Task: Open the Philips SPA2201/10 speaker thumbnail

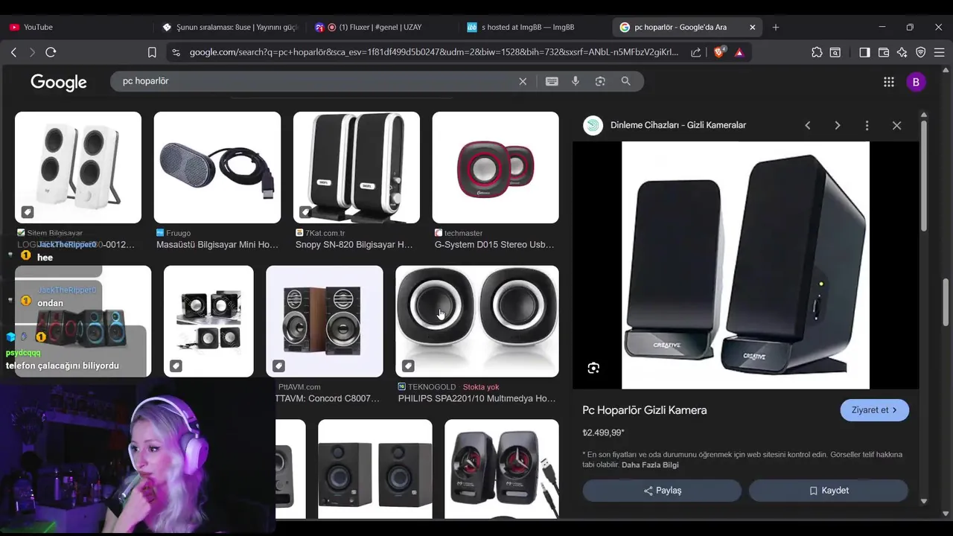Action: coord(476,322)
